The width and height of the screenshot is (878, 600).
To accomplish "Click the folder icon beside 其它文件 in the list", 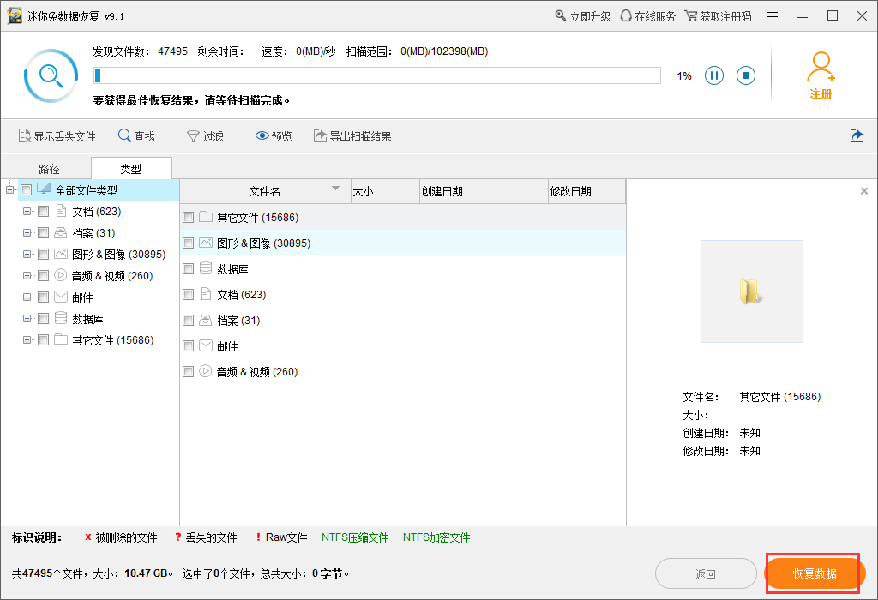I will (x=206, y=217).
